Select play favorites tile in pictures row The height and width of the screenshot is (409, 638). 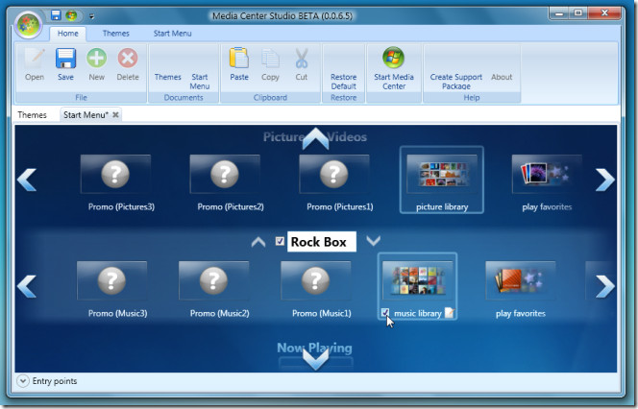point(547,174)
